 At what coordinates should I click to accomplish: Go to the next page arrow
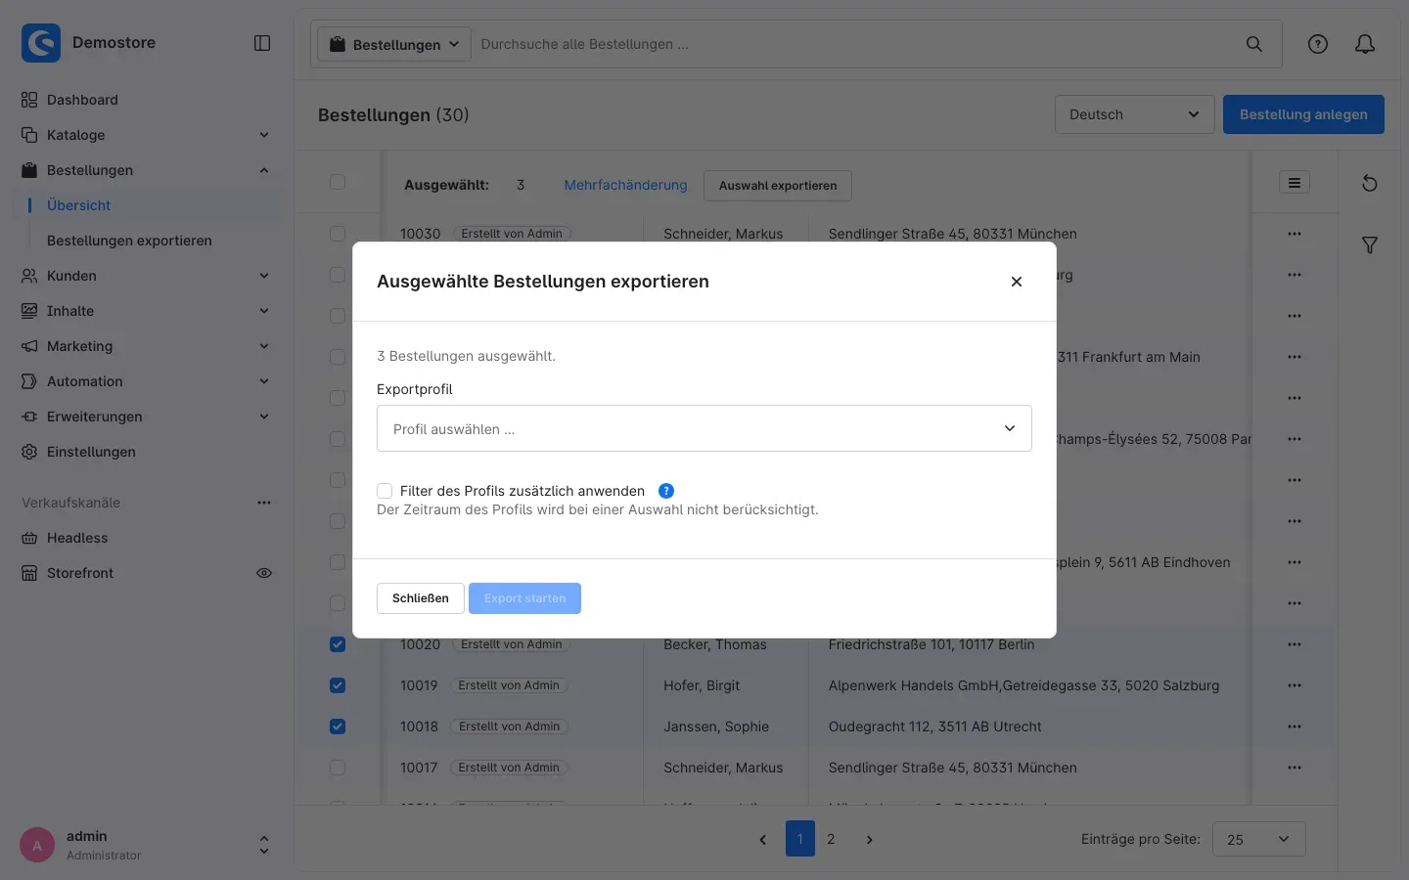(x=869, y=840)
